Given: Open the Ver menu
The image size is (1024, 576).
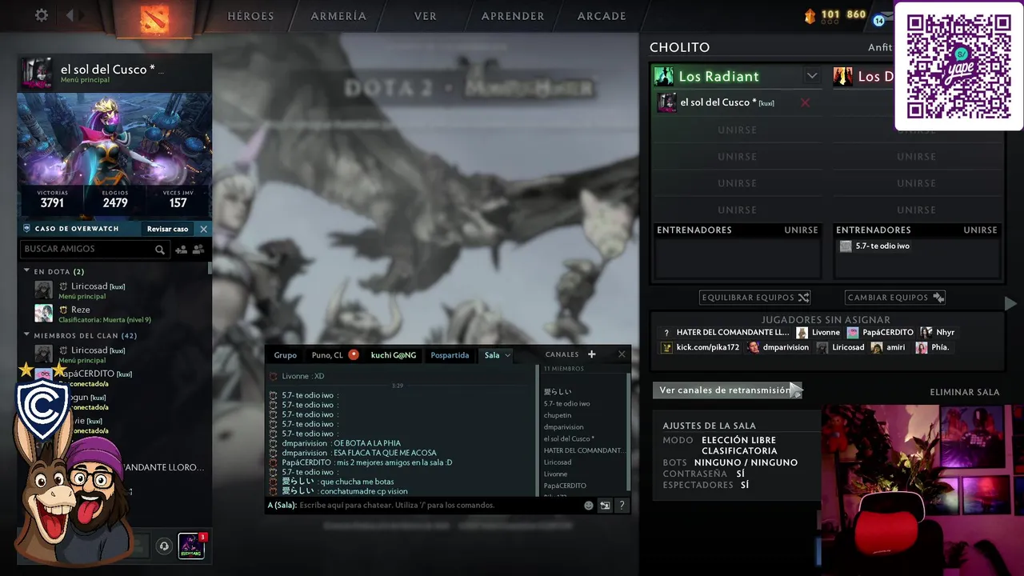Looking at the screenshot, I should coord(426,16).
